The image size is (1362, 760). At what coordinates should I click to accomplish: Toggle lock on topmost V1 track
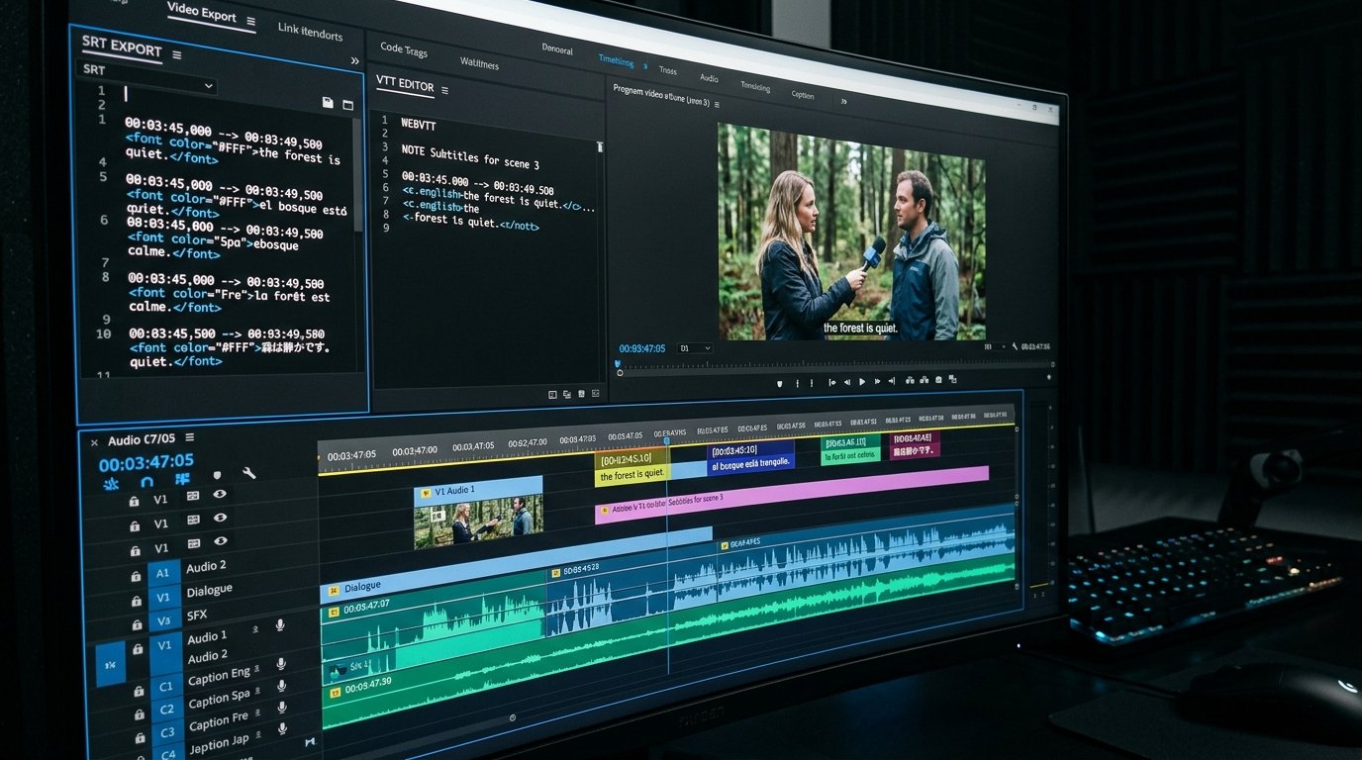tap(134, 502)
